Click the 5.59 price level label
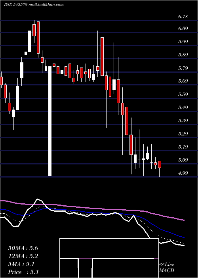The width and height of the screenshot is (198, 278). 183,95
